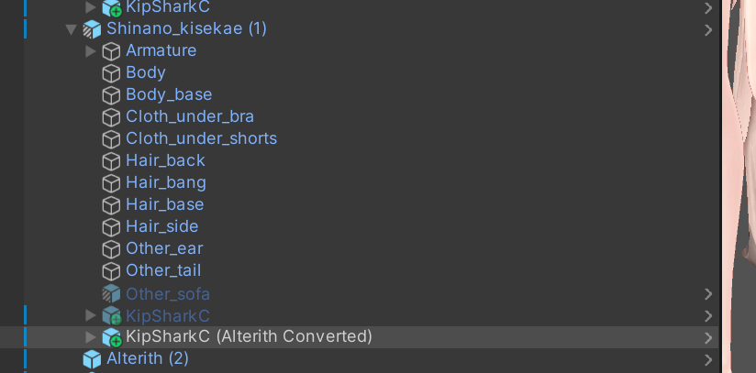
Task: Click the Armature GameObject cube icon
Action: (111, 51)
